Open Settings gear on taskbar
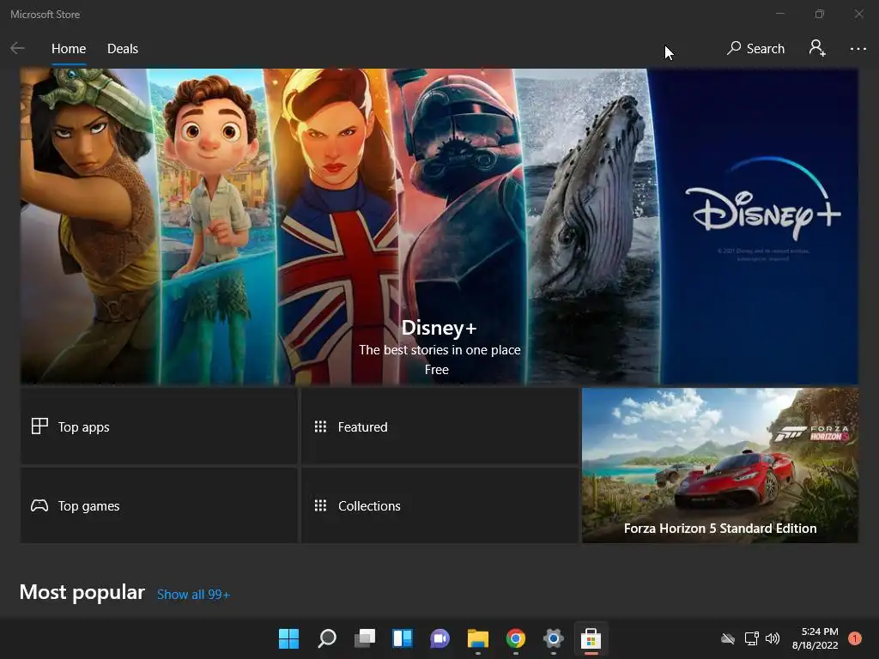 554,638
